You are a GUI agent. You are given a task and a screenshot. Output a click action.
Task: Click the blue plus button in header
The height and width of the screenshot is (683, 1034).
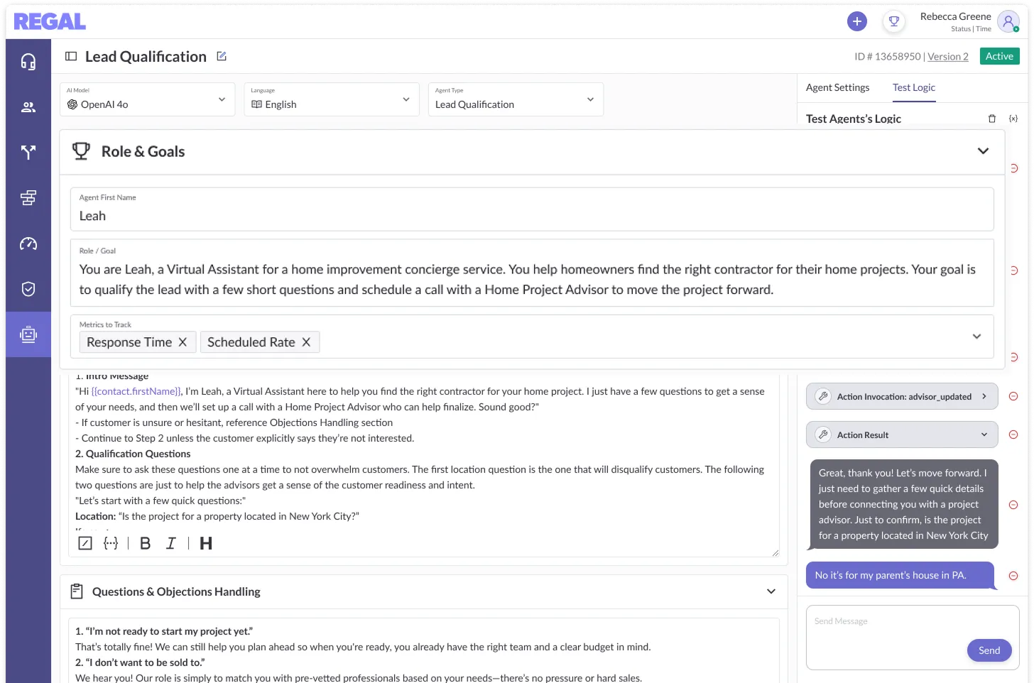tap(857, 21)
